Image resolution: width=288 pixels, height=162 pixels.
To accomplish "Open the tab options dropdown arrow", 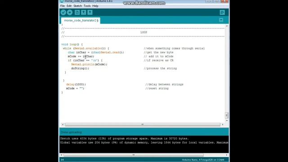I will point(221,20).
